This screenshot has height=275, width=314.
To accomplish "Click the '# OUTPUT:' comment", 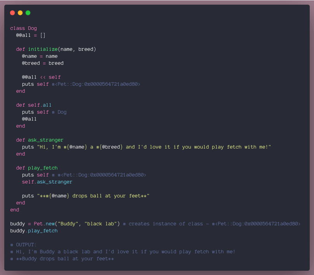I will 23,245.
